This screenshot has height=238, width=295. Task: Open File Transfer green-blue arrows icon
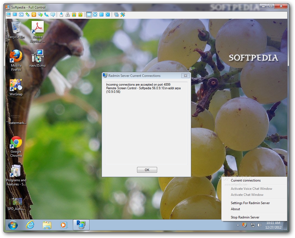click(28, 15)
